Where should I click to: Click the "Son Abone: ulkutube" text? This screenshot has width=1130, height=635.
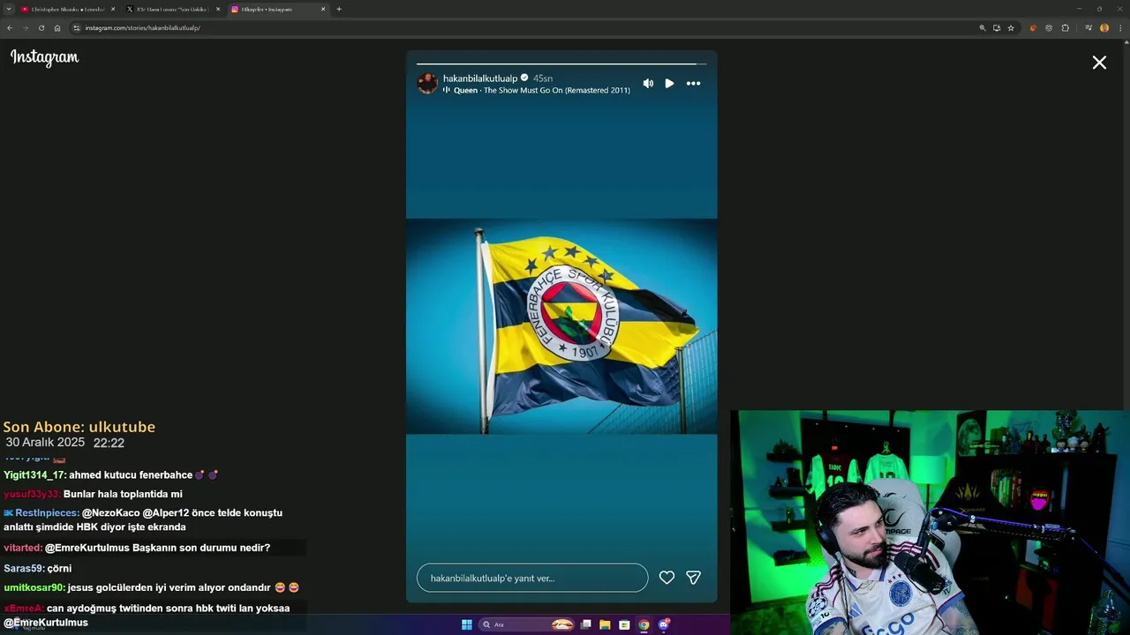tap(79, 427)
